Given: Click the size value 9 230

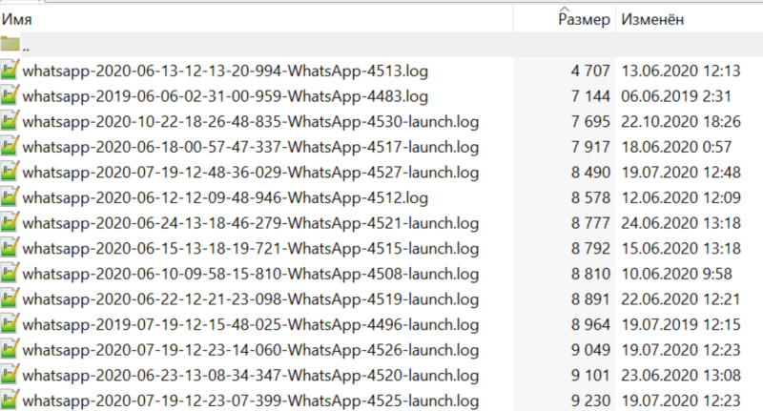Looking at the screenshot, I should tap(590, 401).
